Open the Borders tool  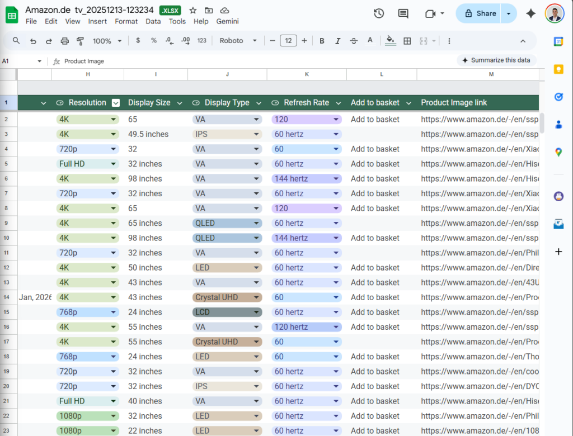[x=406, y=41]
